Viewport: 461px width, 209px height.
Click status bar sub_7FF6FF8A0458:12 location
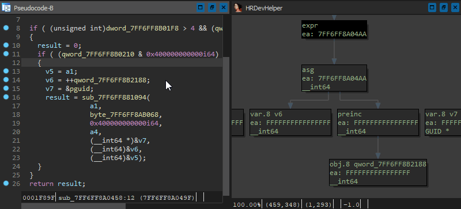[127, 198]
